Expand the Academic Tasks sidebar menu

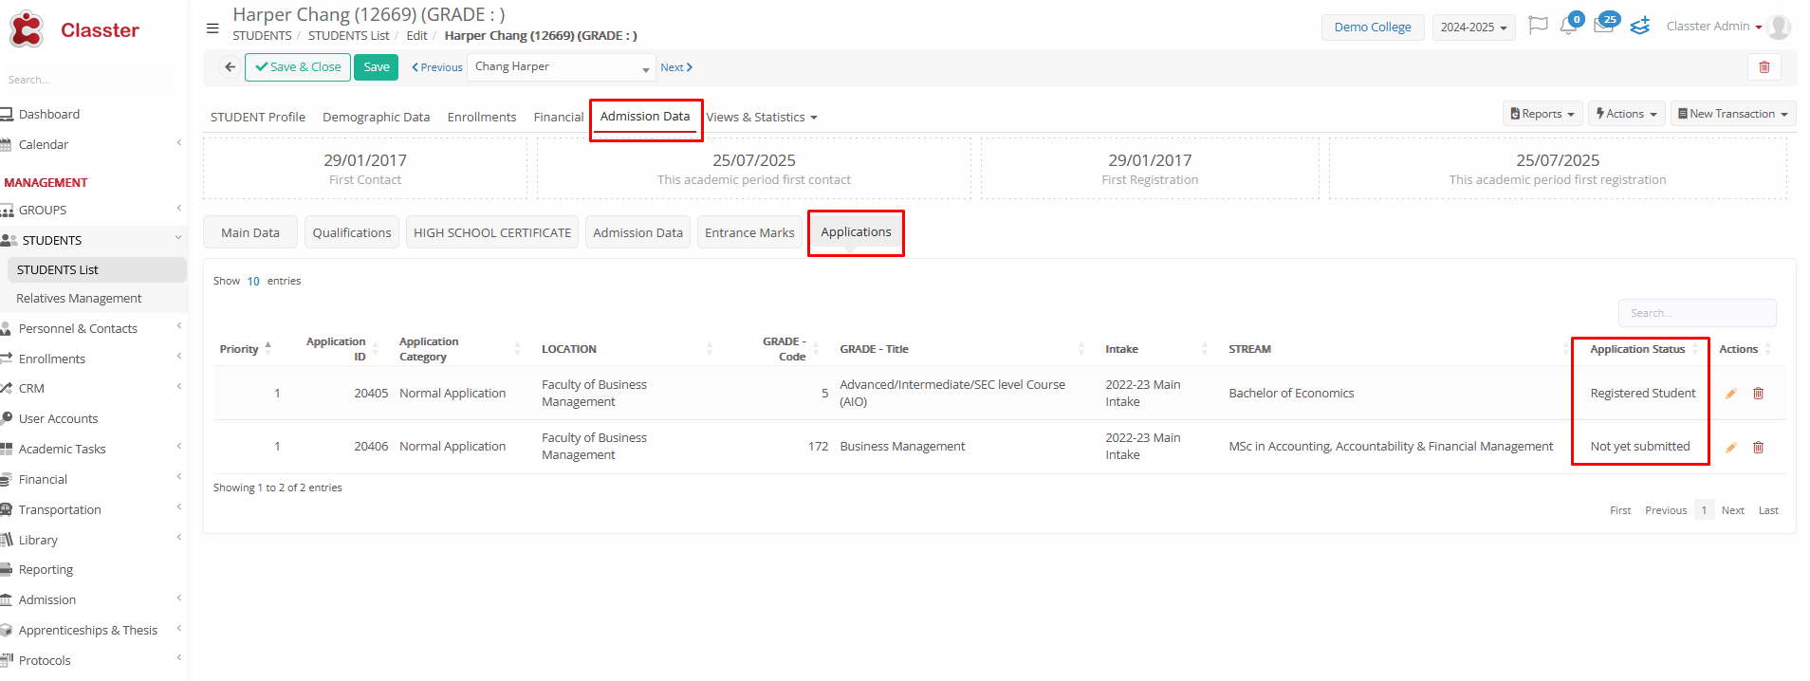coord(63,450)
